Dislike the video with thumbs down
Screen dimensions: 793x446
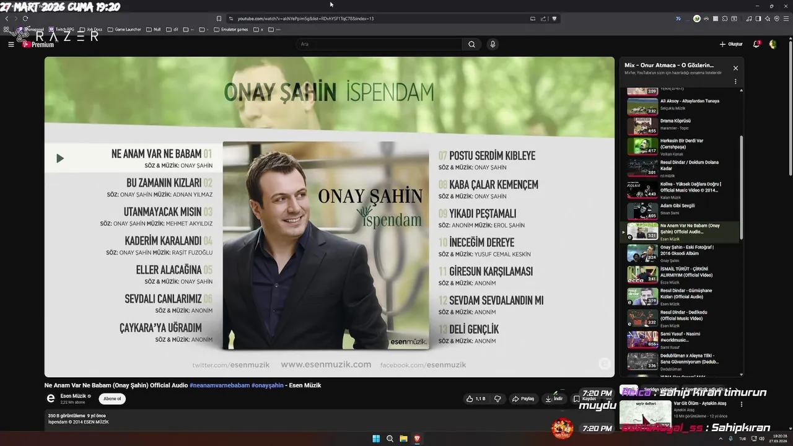(497, 399)
